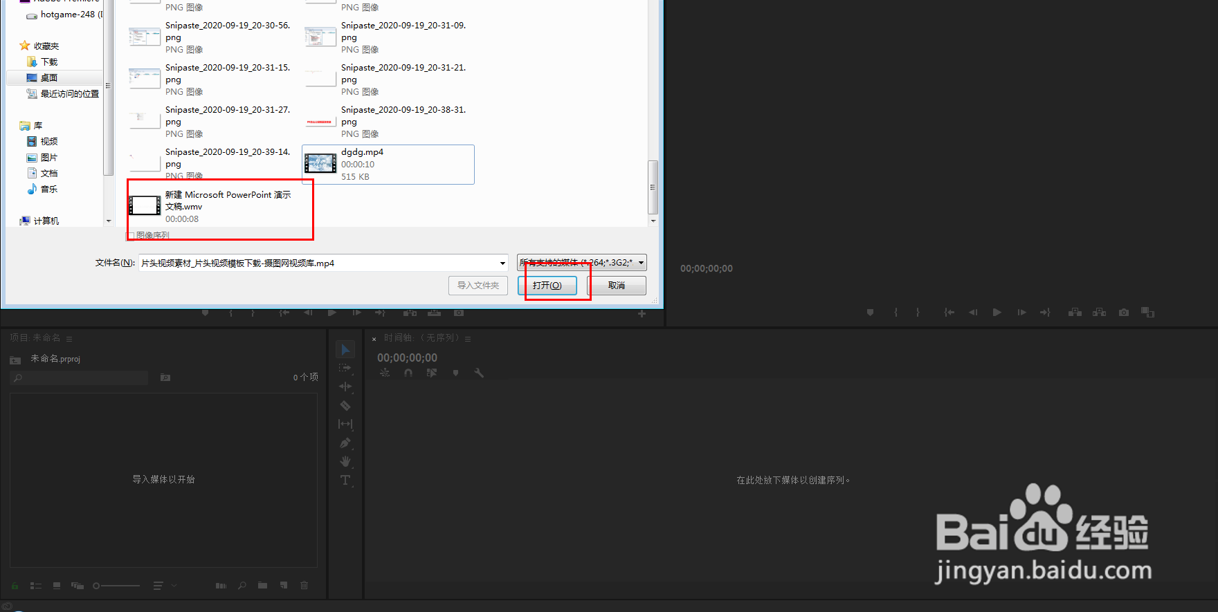1218x612 pixels.
Task: Click the New Item icon in Project panel
Action: (x=283, y=586)
